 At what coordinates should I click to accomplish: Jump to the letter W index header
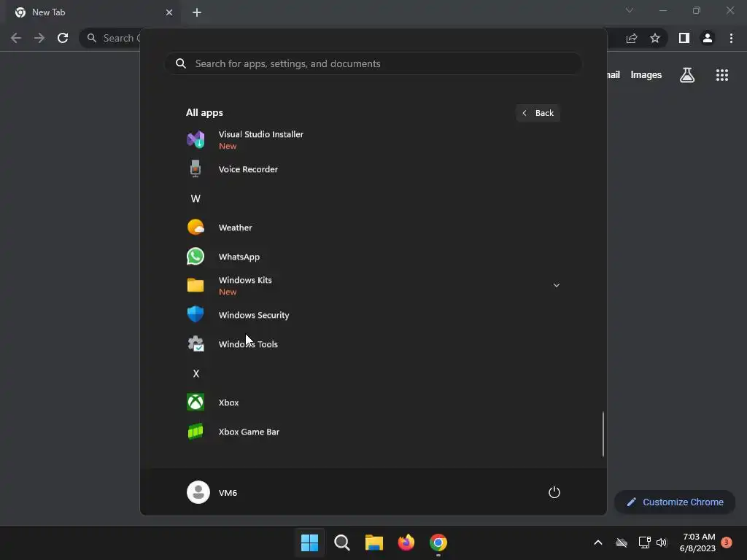[x=196, y=198]
